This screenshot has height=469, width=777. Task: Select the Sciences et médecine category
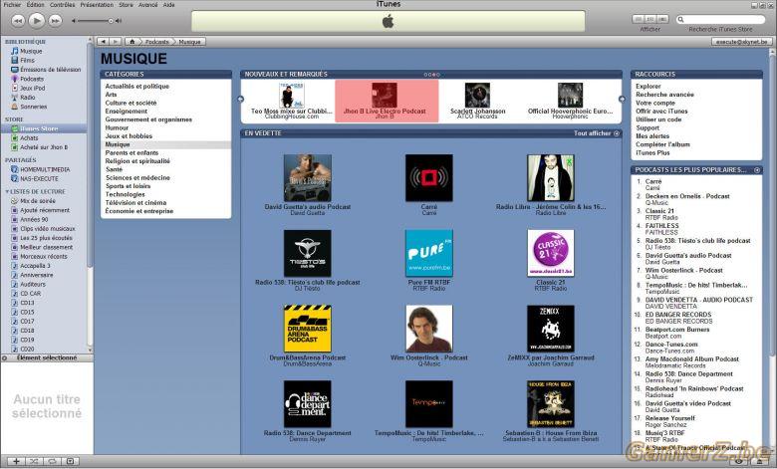pos(137,178)
